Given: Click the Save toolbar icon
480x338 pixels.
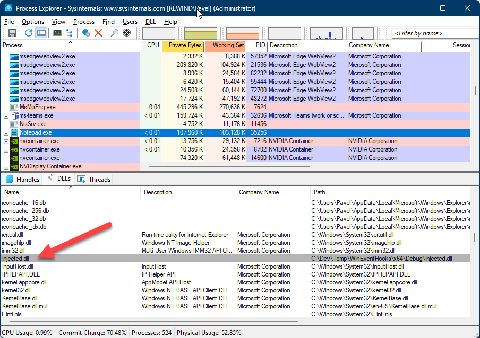Looking at the screenshot, I should (12, 33).
